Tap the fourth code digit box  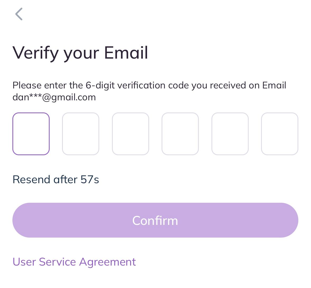pos(180,134)
